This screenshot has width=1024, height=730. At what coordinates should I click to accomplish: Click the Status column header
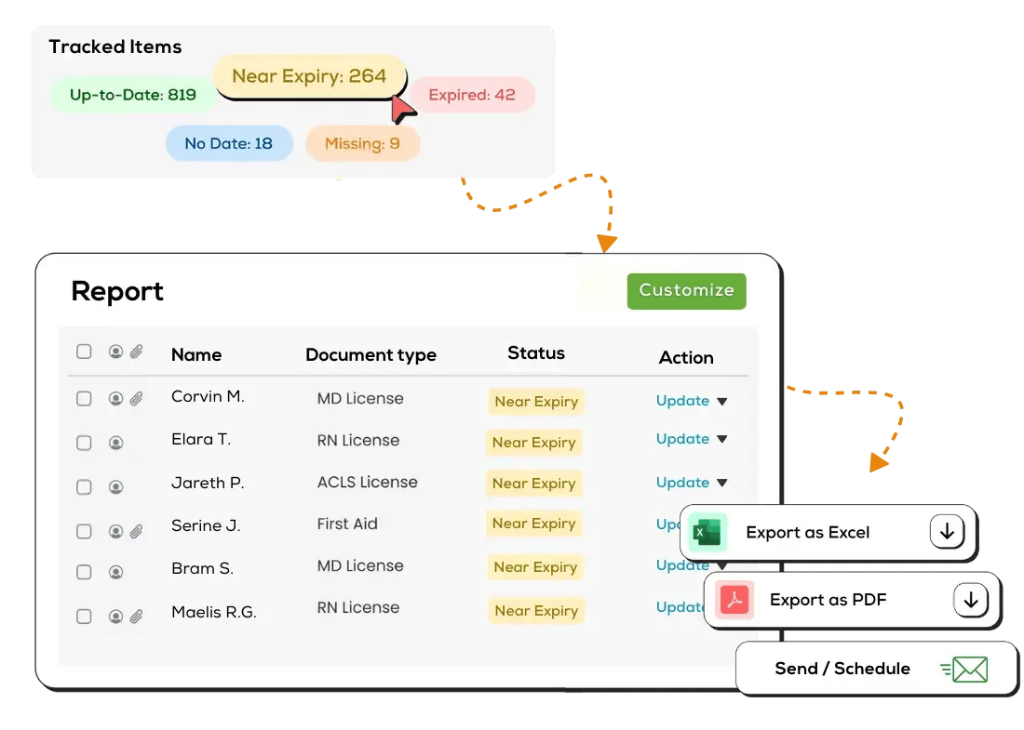(536, 353)
